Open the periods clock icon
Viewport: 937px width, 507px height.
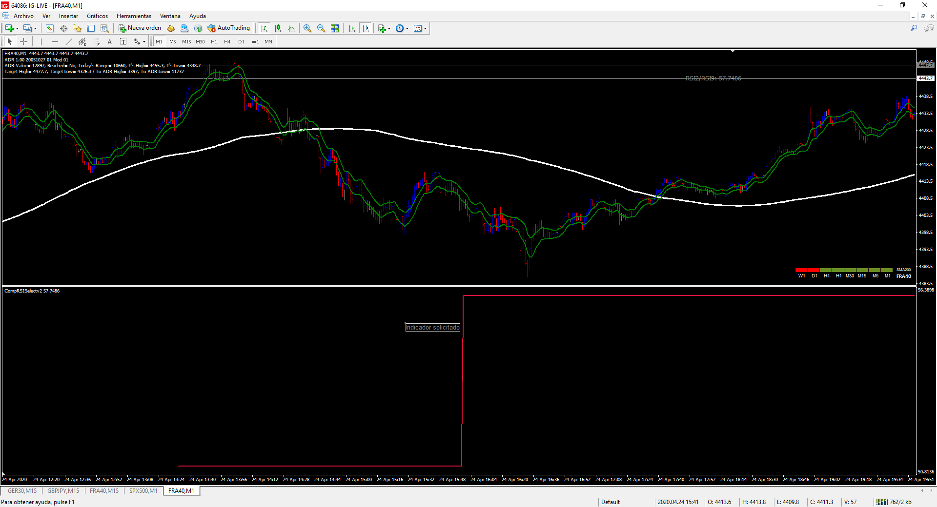tap(400, 28)
